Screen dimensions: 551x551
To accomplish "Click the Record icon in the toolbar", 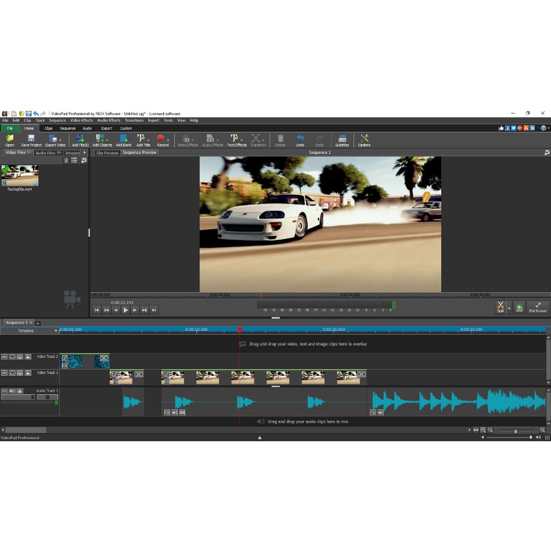I will pos(160,139).
